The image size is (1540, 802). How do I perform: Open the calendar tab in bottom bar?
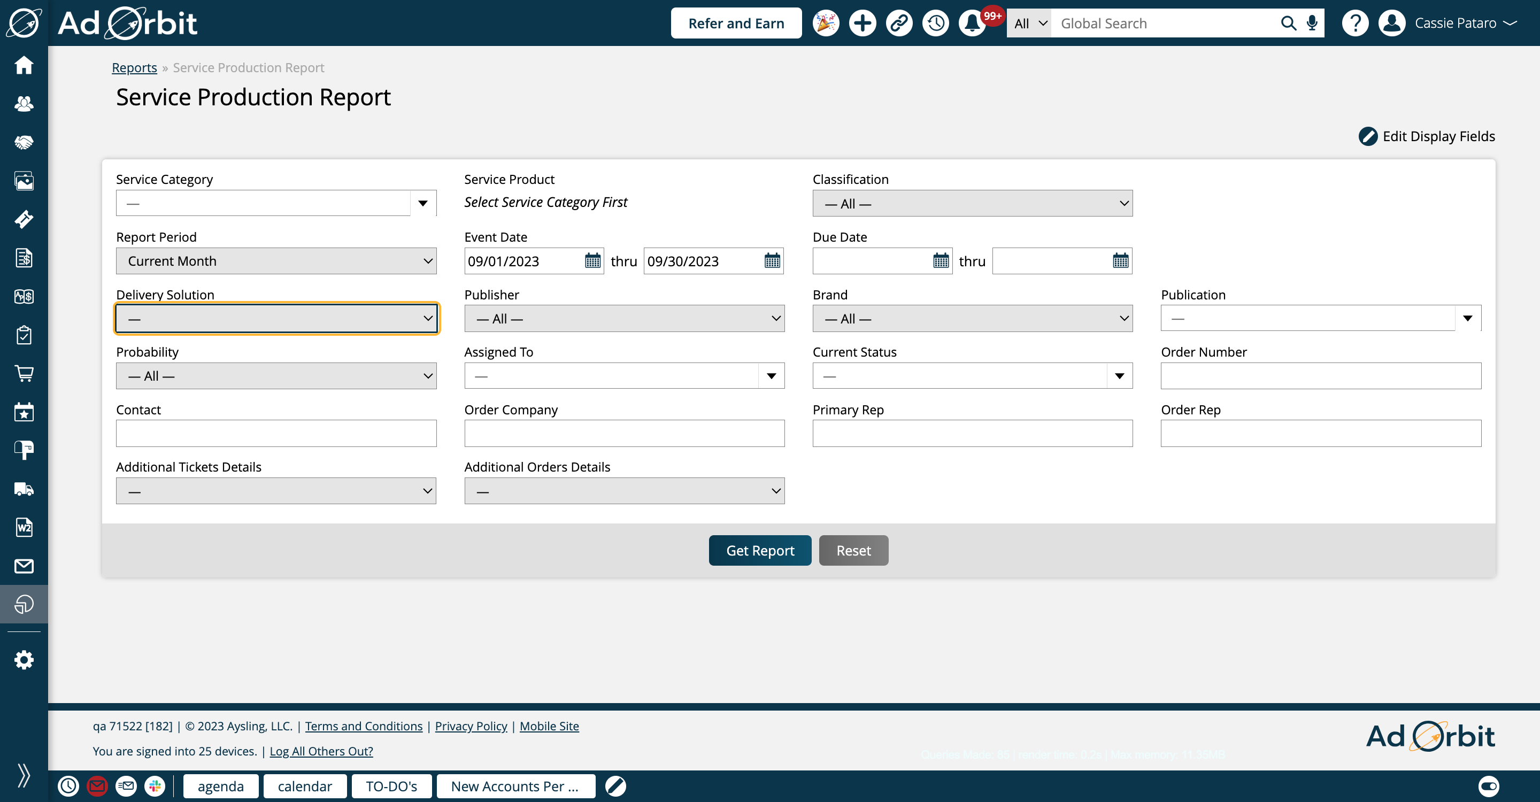coord(304,786)
